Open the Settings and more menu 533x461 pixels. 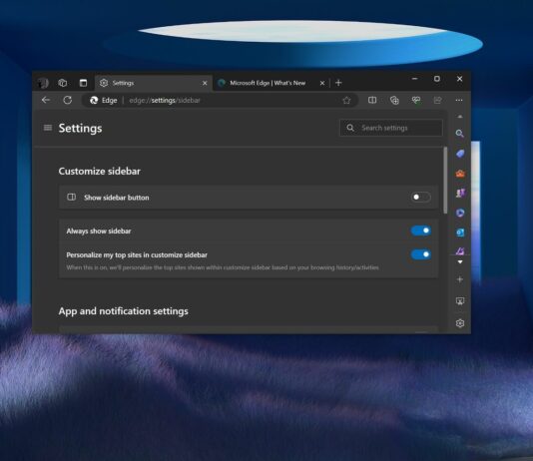(459, 100)
